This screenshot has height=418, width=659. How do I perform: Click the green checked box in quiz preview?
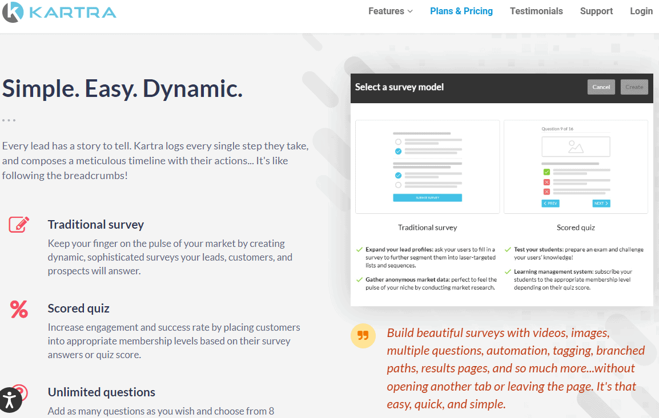tap(547, 172)
